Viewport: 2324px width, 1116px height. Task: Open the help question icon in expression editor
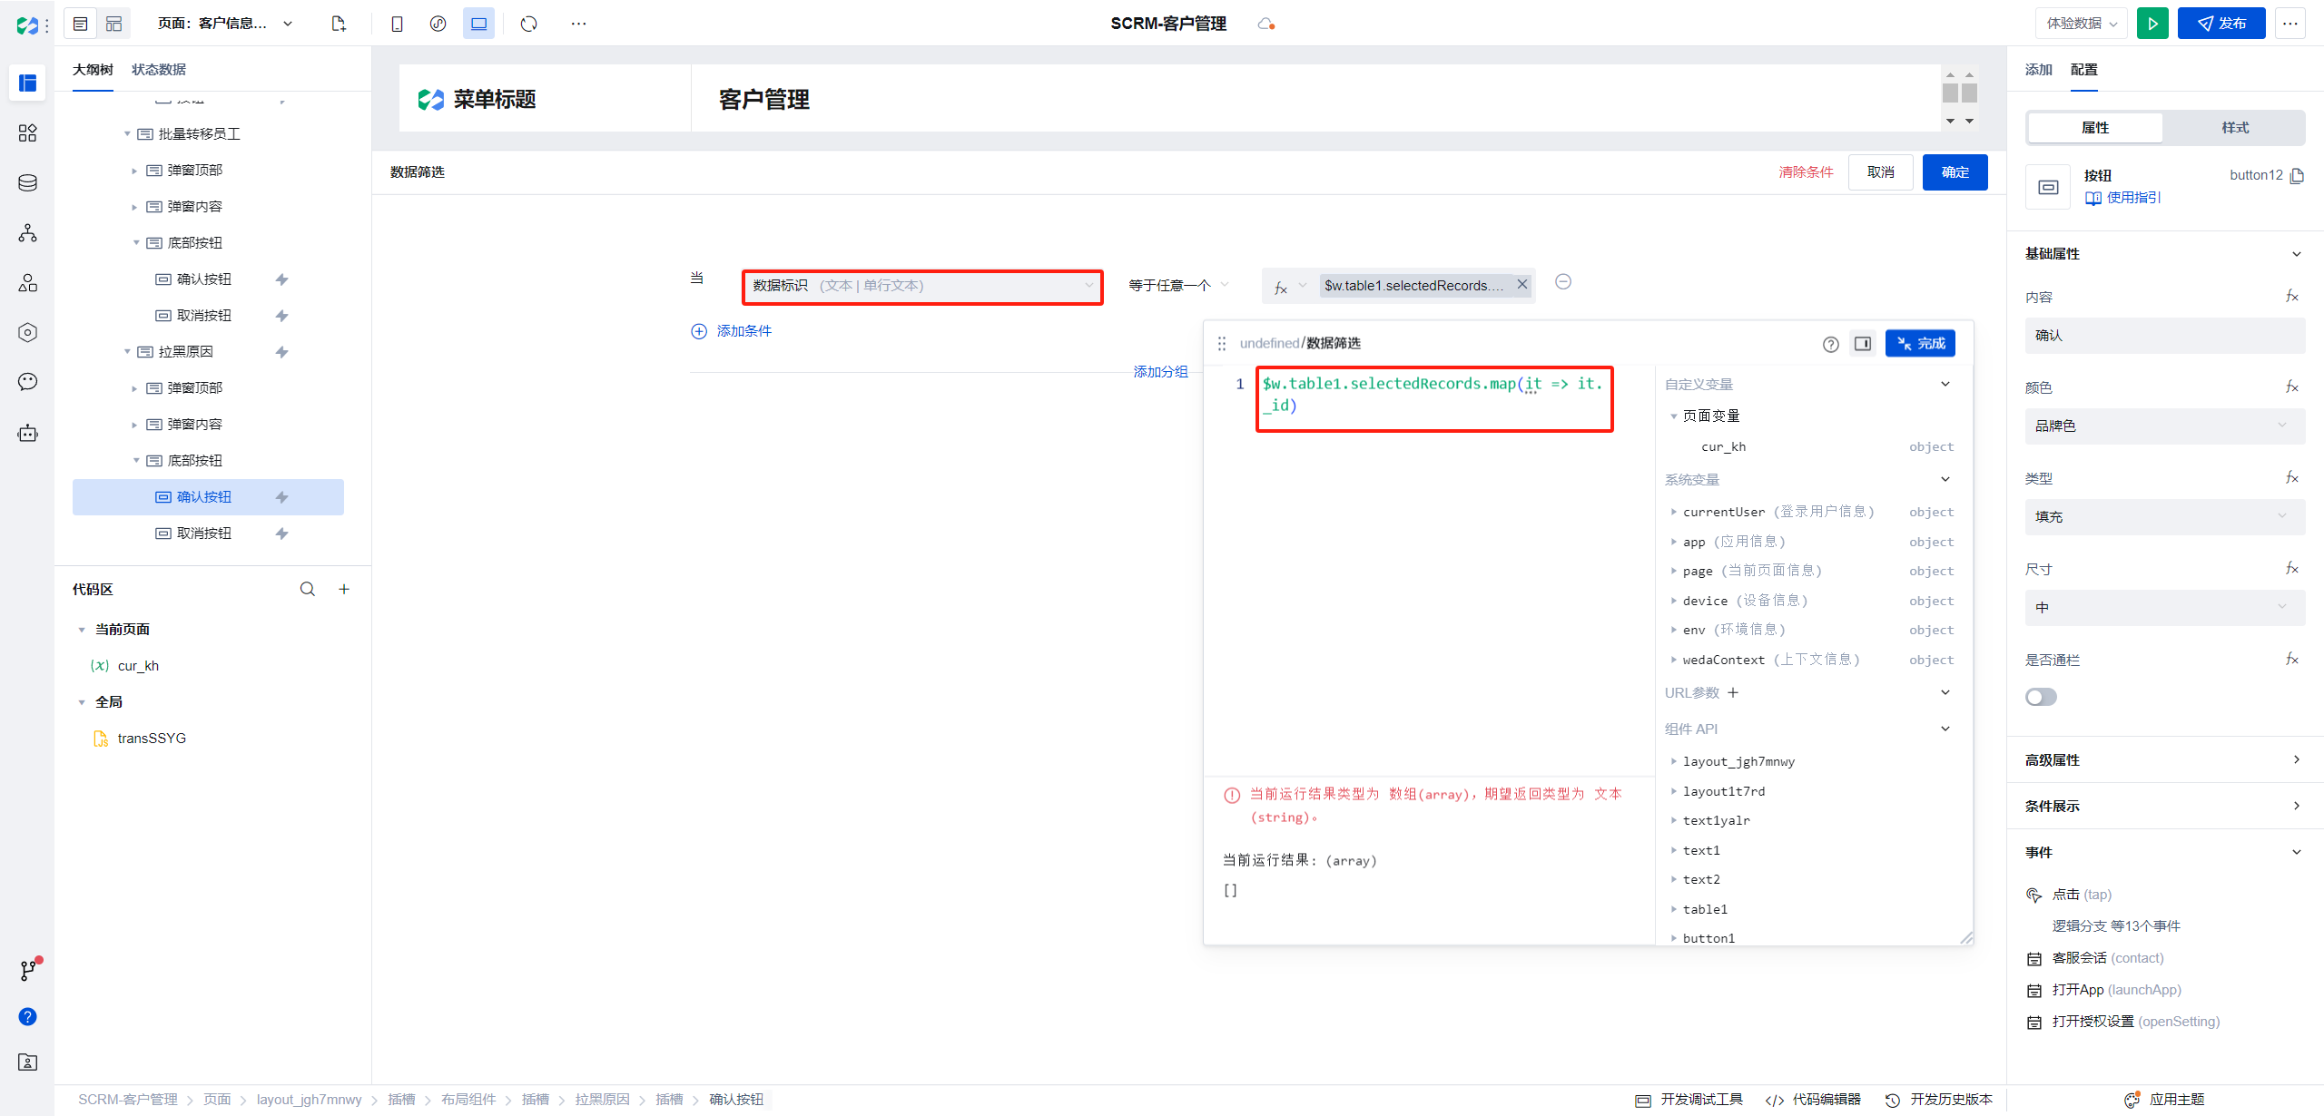(x=1830, y=344)
